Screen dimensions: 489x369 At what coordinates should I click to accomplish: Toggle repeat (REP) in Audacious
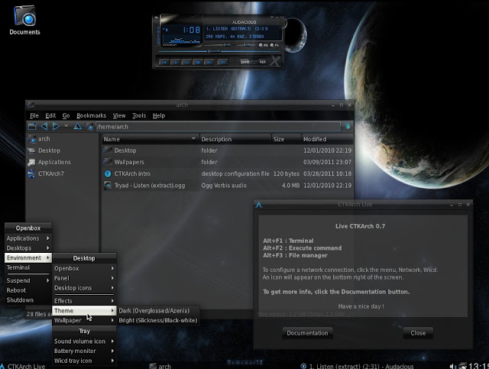coord(263,62)
